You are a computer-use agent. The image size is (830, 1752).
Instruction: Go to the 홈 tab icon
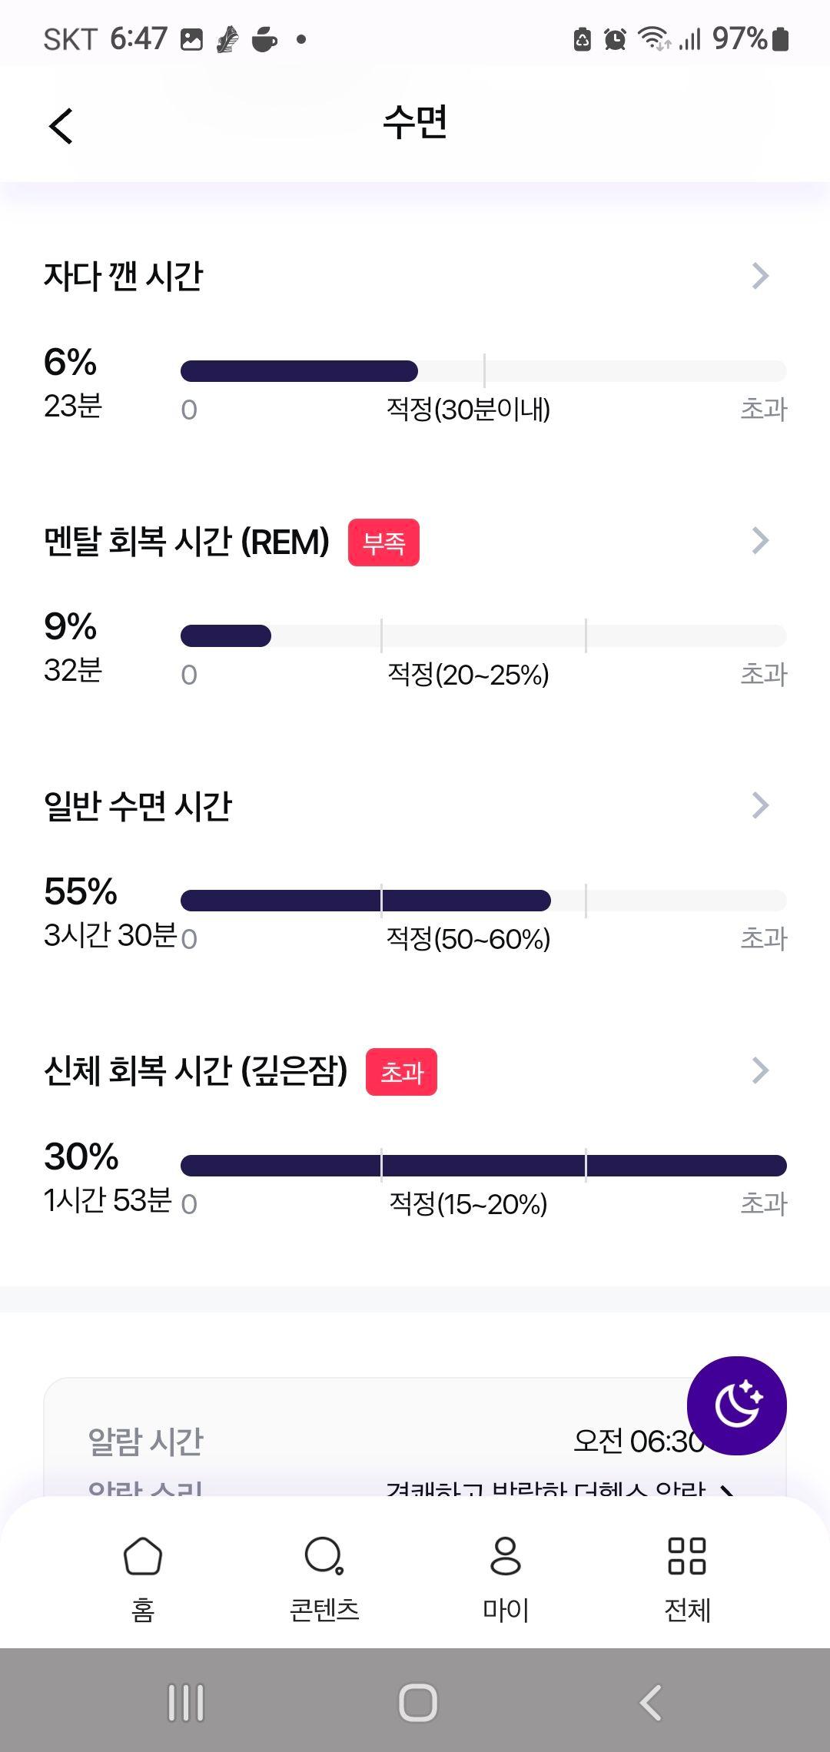tap(143, 1555)
